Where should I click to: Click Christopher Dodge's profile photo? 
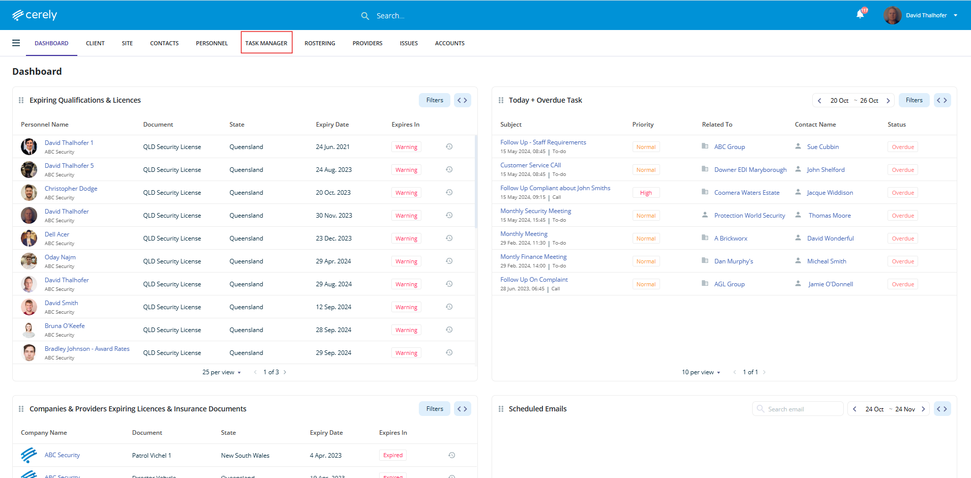(29, 193)
